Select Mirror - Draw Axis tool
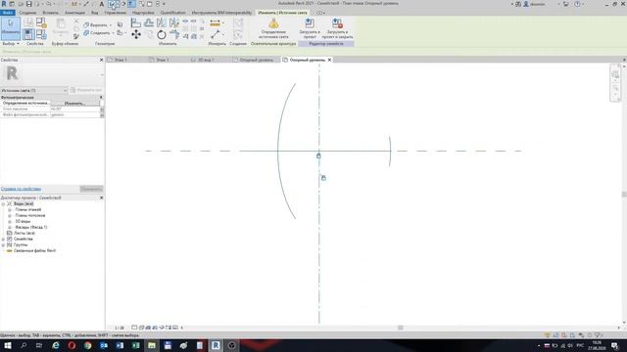 coord(174,23)
